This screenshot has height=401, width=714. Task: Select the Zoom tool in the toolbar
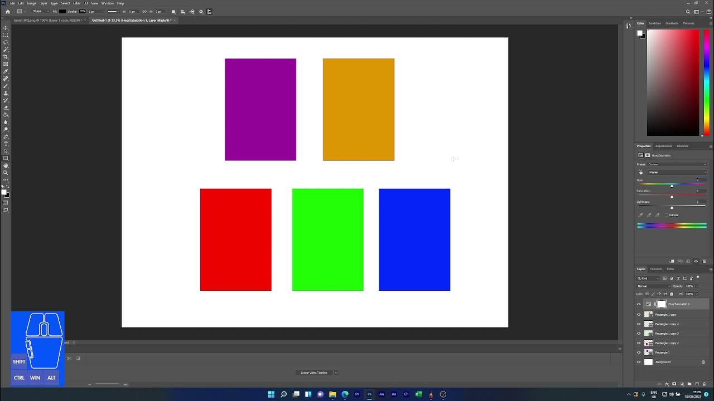point(6,173)
